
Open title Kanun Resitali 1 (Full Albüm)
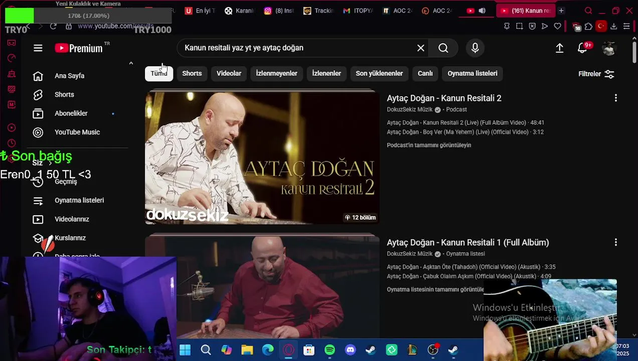[468, 243]
